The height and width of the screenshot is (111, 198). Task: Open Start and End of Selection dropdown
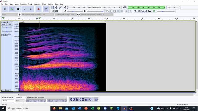coord(46,97)
